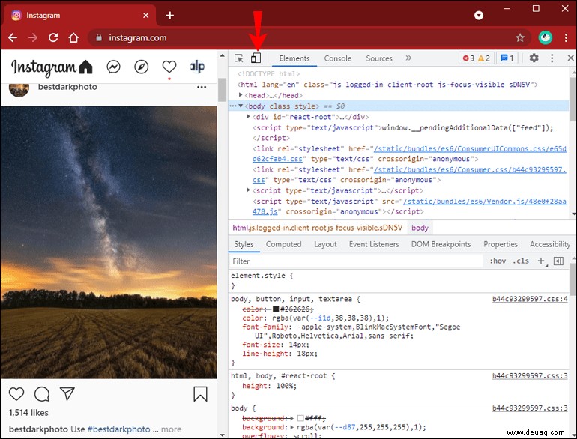Screen dimensions: 577x439
Task: Open browser home page icon
Action: pyautogui.click(x=73, y=37)
